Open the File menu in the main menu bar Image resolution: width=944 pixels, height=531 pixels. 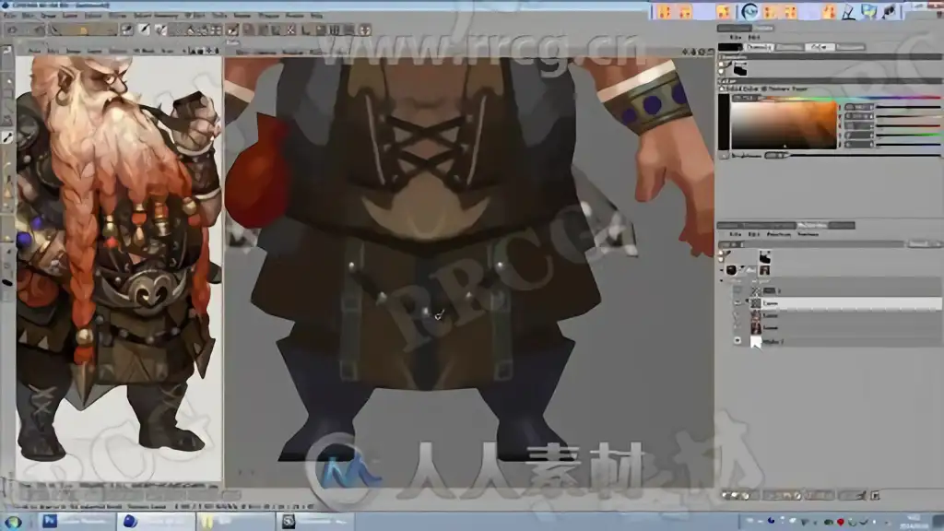pyautogui.click(x=11, y=16)
